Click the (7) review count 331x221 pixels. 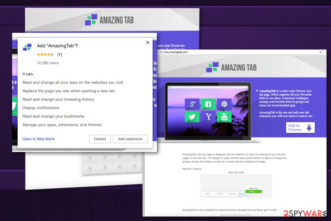[60, 55]
